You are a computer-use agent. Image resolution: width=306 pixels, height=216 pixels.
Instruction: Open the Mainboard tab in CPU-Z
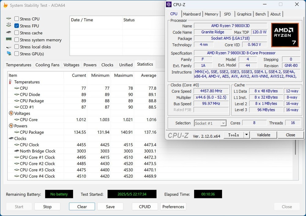[192, 14]
